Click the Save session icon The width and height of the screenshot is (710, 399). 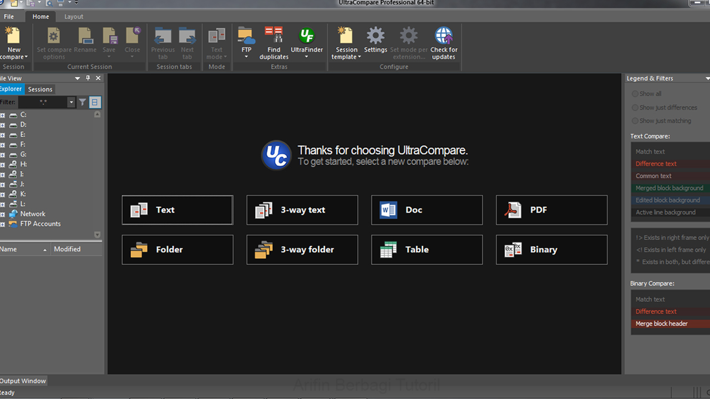109,37
